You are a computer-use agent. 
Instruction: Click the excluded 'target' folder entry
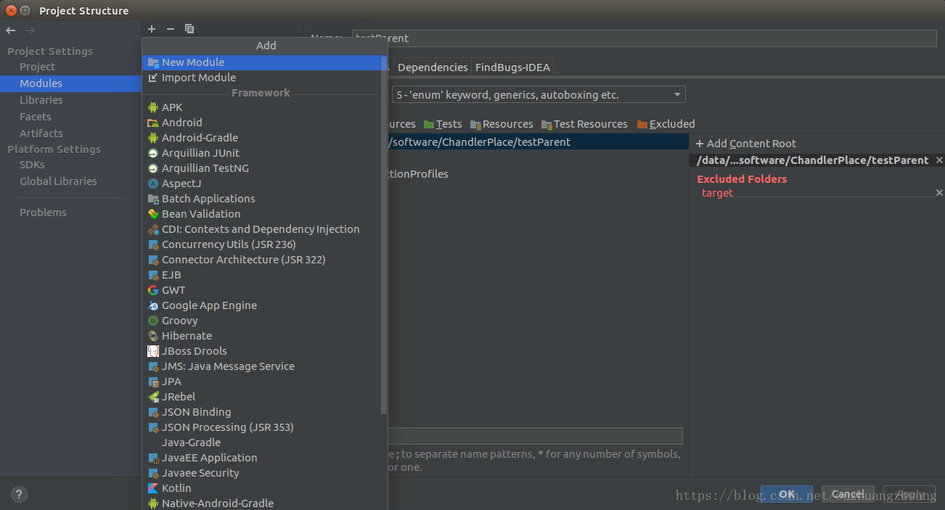pyautogui.click(x=717, y=193)
